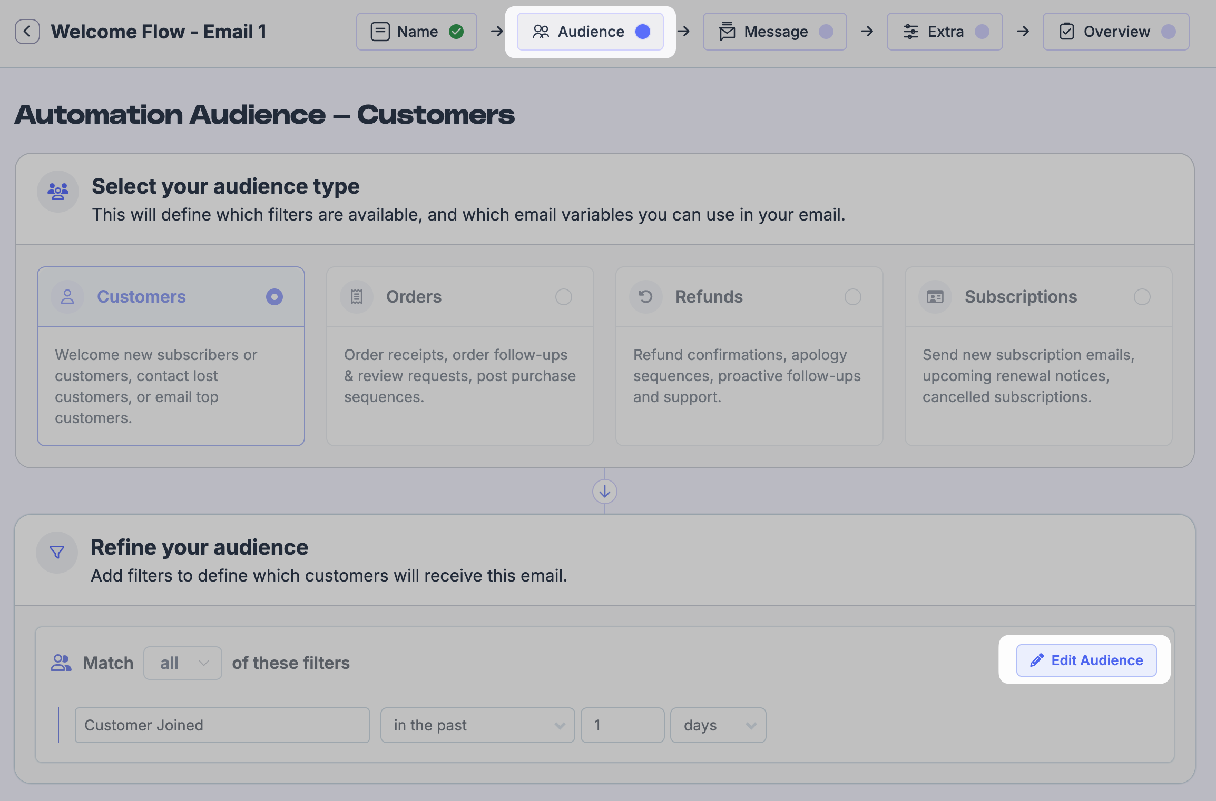Click the Orders receipt icon
The image size is (1216, 801).
coord(357,297)
